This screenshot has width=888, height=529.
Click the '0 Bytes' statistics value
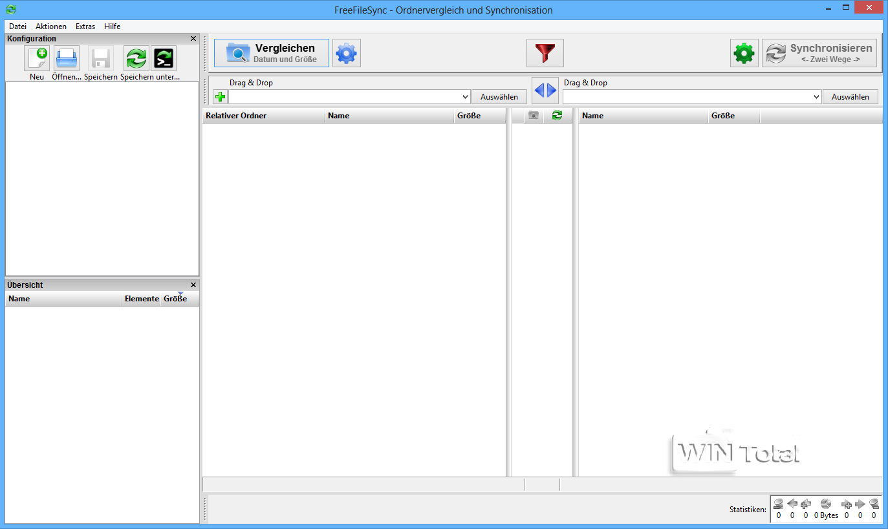click(x=826, y=515)
